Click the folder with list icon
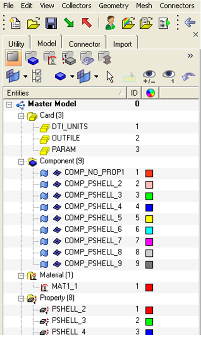The width and height of the screenshot is (201, 340). (146, 23)
